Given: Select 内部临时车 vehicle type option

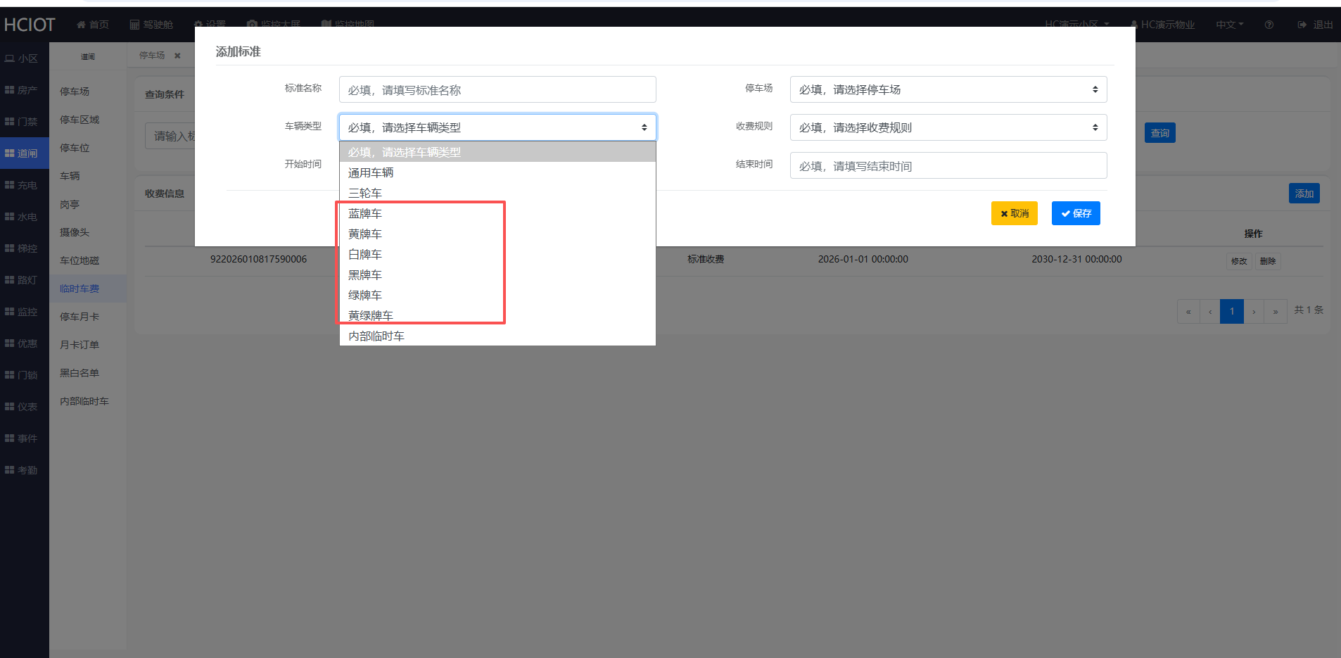Looking at the screenshot, I should pos(376,336).
